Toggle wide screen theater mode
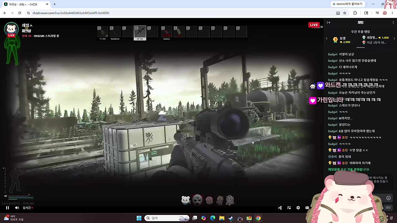This screenshot has height=223, width=397. tap(307, 208)
